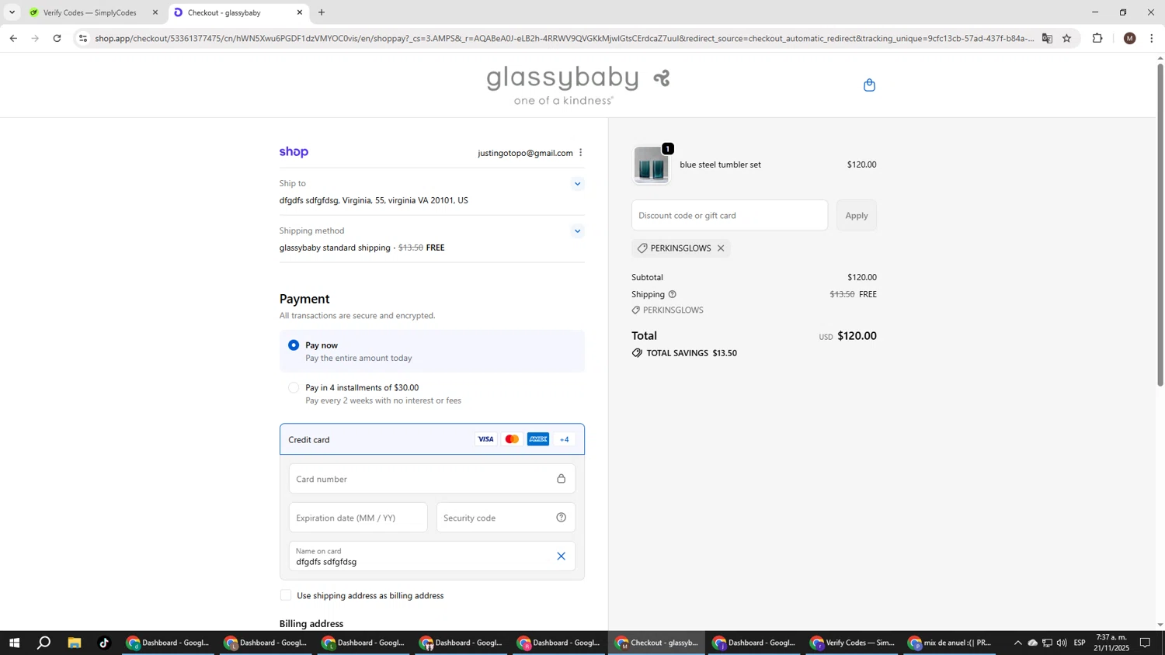Click the Shop logo
The width and height of the screenshot is (1165, 655).
[x=294, y=152]
